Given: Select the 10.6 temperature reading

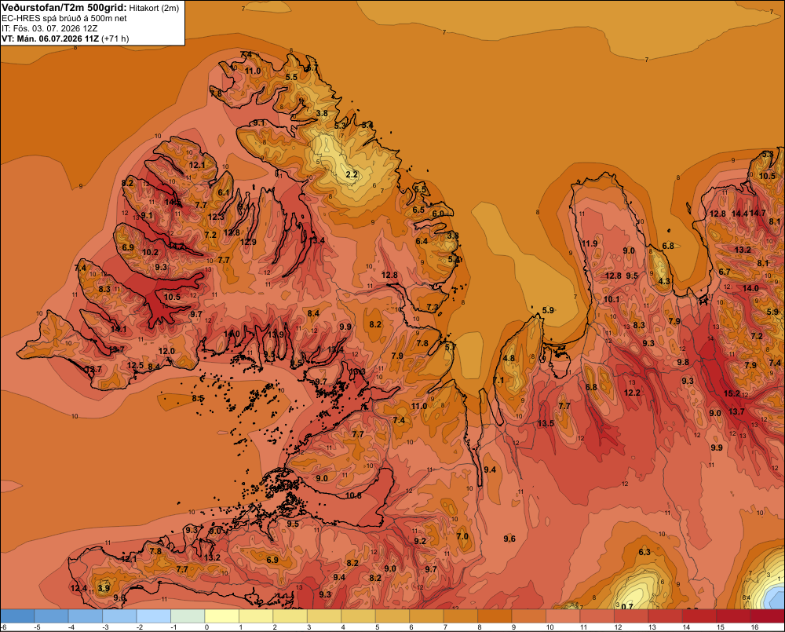Looking at the screenshot, I should click(x=353, y=495).
